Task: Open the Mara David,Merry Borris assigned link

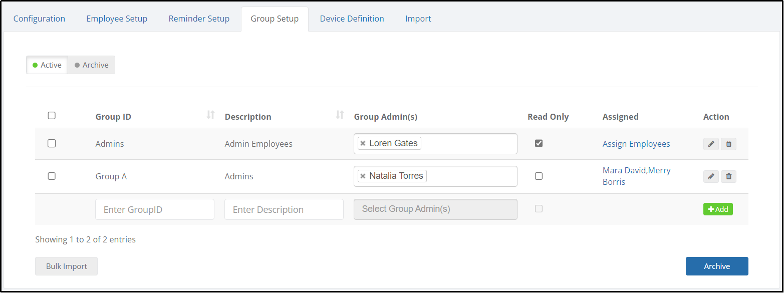Action: coord(637,176)
